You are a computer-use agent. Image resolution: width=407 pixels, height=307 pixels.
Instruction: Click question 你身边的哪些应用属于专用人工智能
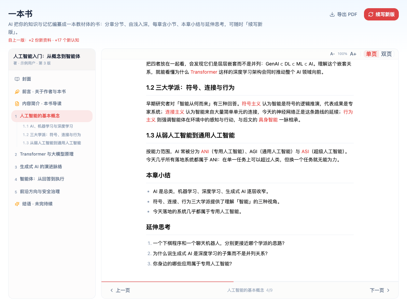pos(192,264)
